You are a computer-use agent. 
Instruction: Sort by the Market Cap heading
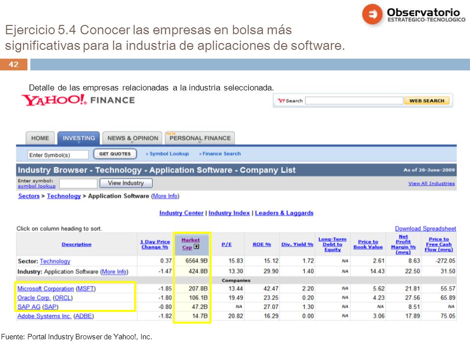[190, 243]
